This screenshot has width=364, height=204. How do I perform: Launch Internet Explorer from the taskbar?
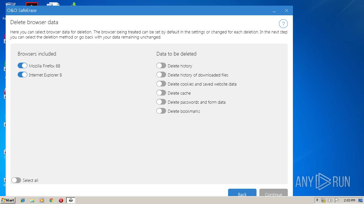[x=23, y=200]
